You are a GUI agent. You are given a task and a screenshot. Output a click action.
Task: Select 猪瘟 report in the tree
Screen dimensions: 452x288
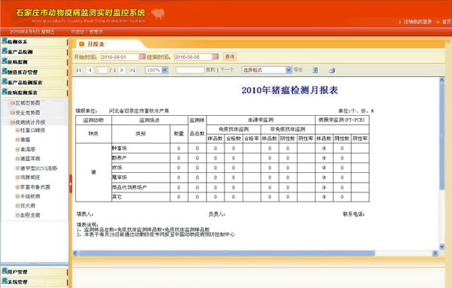pyautogui.click(x=25, y=140)
